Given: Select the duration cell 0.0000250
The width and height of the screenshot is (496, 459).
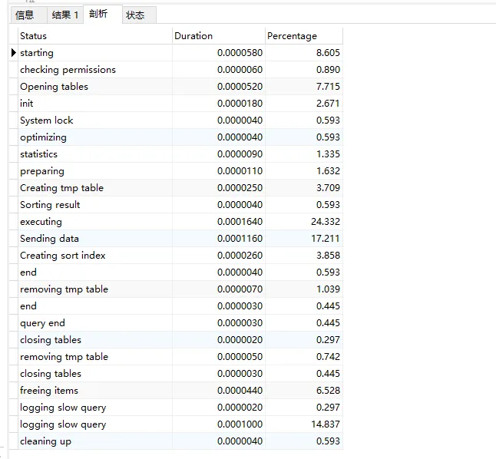Looking at the screenshot, I should (219, 188).
